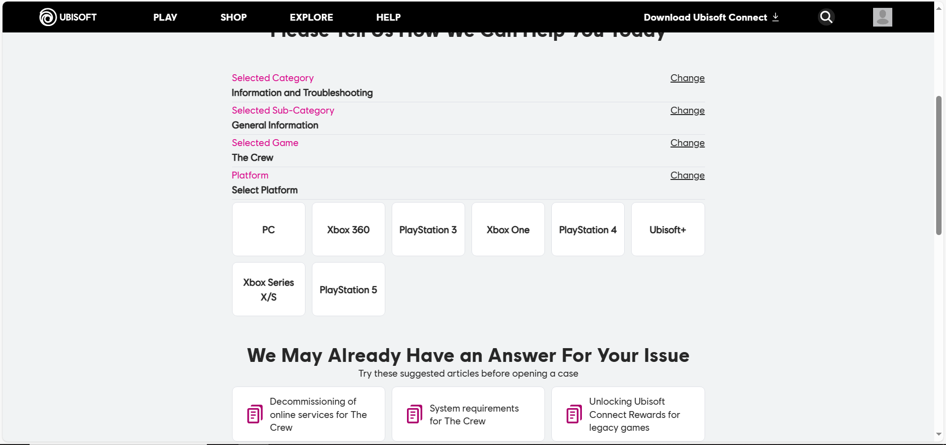The image size is (946, 445).
Task: Click the System requirements article document icon
Action: pos(414,415)
